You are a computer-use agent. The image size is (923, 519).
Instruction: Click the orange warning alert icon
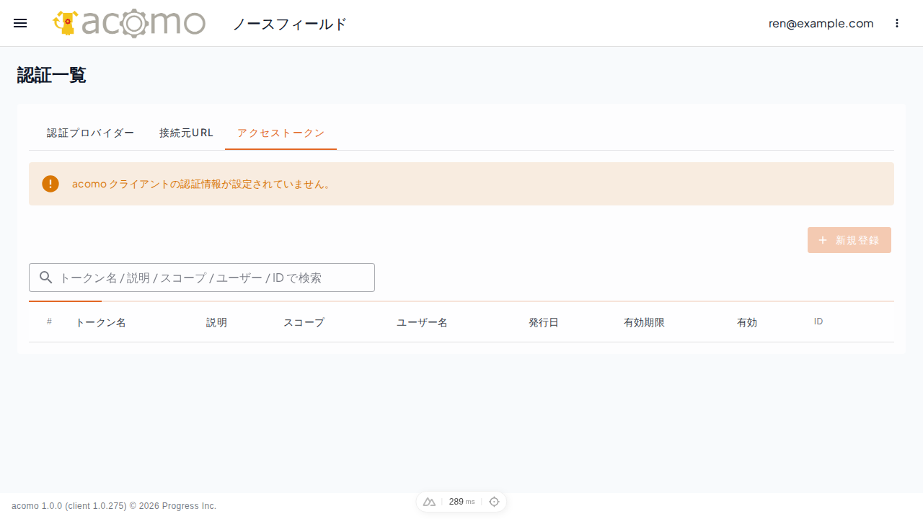point(50,184)
